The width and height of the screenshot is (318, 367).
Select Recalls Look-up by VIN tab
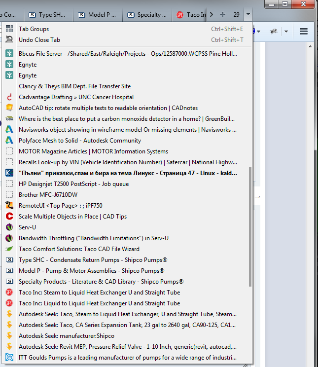[127, 162]
